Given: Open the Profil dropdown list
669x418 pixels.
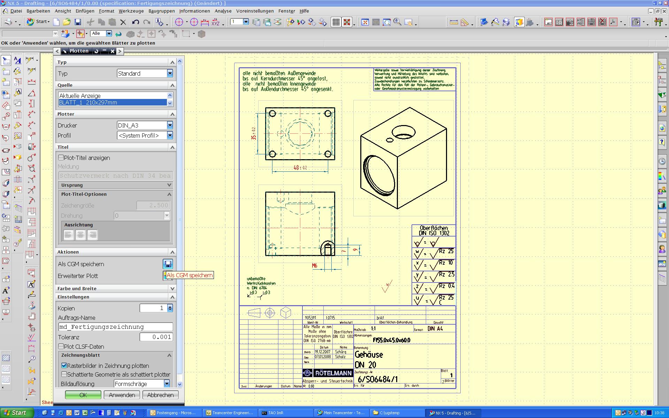Looking at the screenshot, I should tap(170, 136).
